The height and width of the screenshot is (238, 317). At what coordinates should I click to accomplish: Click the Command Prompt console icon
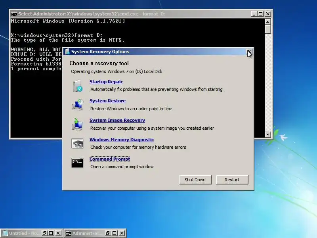click(x=77, y=163)
